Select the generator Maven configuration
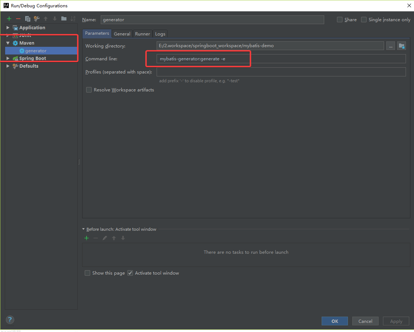The image size is (414, 332). (41, 51)
